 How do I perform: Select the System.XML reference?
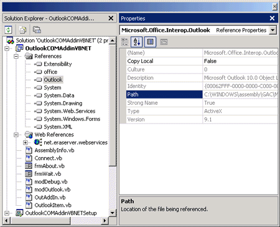[x=58, y=127]
